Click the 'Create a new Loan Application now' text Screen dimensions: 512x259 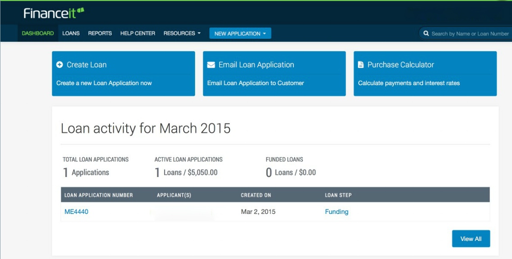104,83
